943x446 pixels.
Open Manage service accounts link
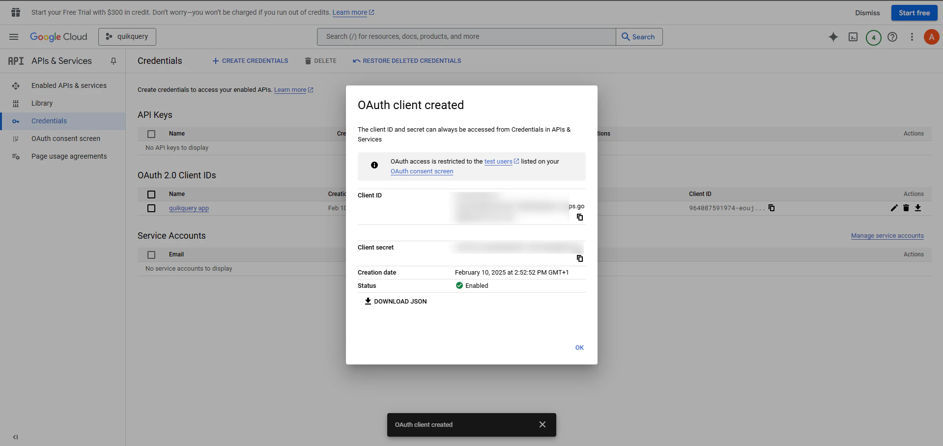click(x=887, y=236)
